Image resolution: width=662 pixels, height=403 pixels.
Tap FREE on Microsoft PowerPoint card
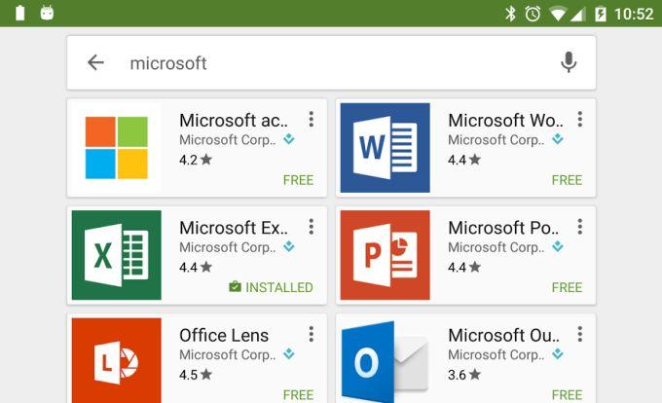[x=567, y=287]
